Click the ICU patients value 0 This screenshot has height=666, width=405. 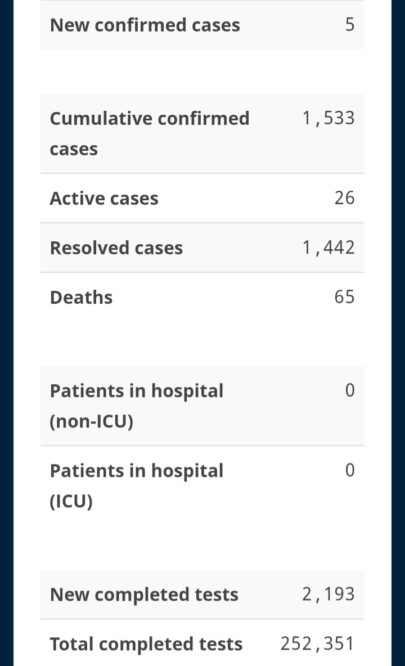(x=349, y=470)
